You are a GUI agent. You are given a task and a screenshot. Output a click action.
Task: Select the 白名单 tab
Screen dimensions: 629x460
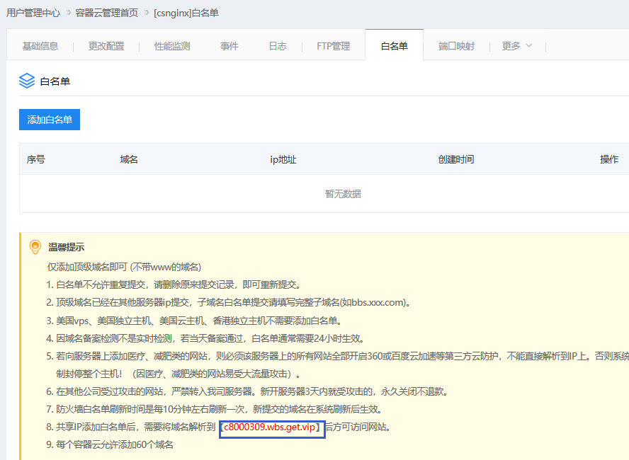394,46
